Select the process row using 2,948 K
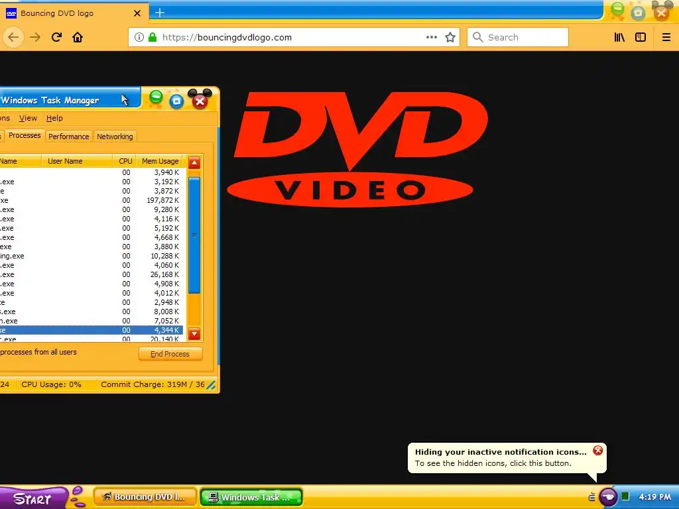This screenshot has width=679, height=509. [x=92, y=302]
